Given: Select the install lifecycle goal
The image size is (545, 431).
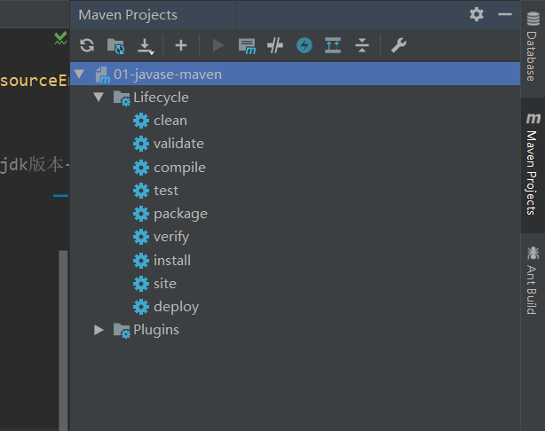Looking at the screenshot, I should [171, 261].
